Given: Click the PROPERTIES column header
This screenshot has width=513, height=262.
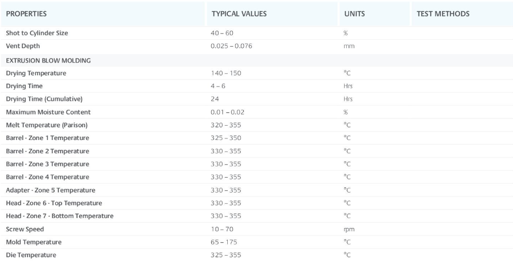Looking at the screenshot, I should coord(26,14).
